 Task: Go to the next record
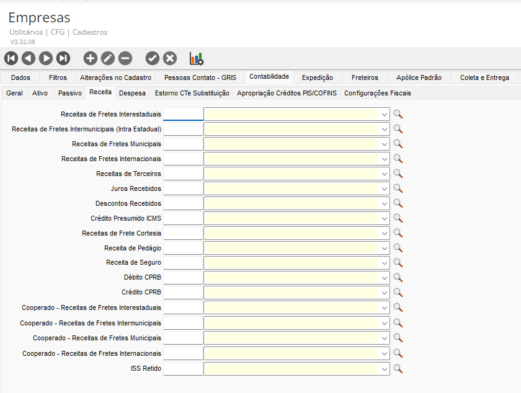pyautogui.click(x=46, y=58)
